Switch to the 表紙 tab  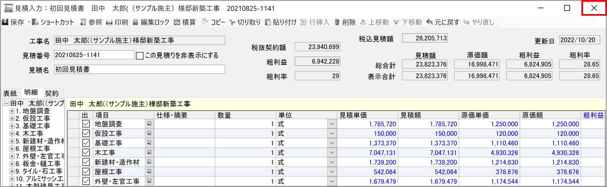(10, 93)
